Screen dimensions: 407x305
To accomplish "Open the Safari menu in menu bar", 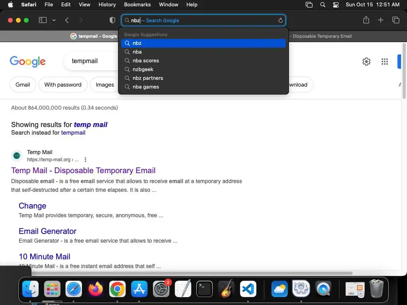I will [x=29, y=4].
